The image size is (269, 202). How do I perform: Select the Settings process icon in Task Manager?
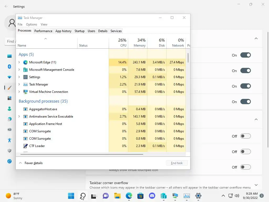pyautogui.click(x=25, y=77)
